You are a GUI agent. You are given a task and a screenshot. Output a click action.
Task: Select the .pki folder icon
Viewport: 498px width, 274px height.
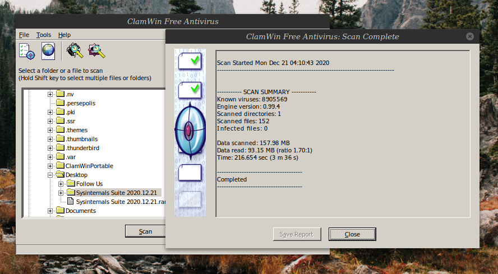click(x=61, y=112)
